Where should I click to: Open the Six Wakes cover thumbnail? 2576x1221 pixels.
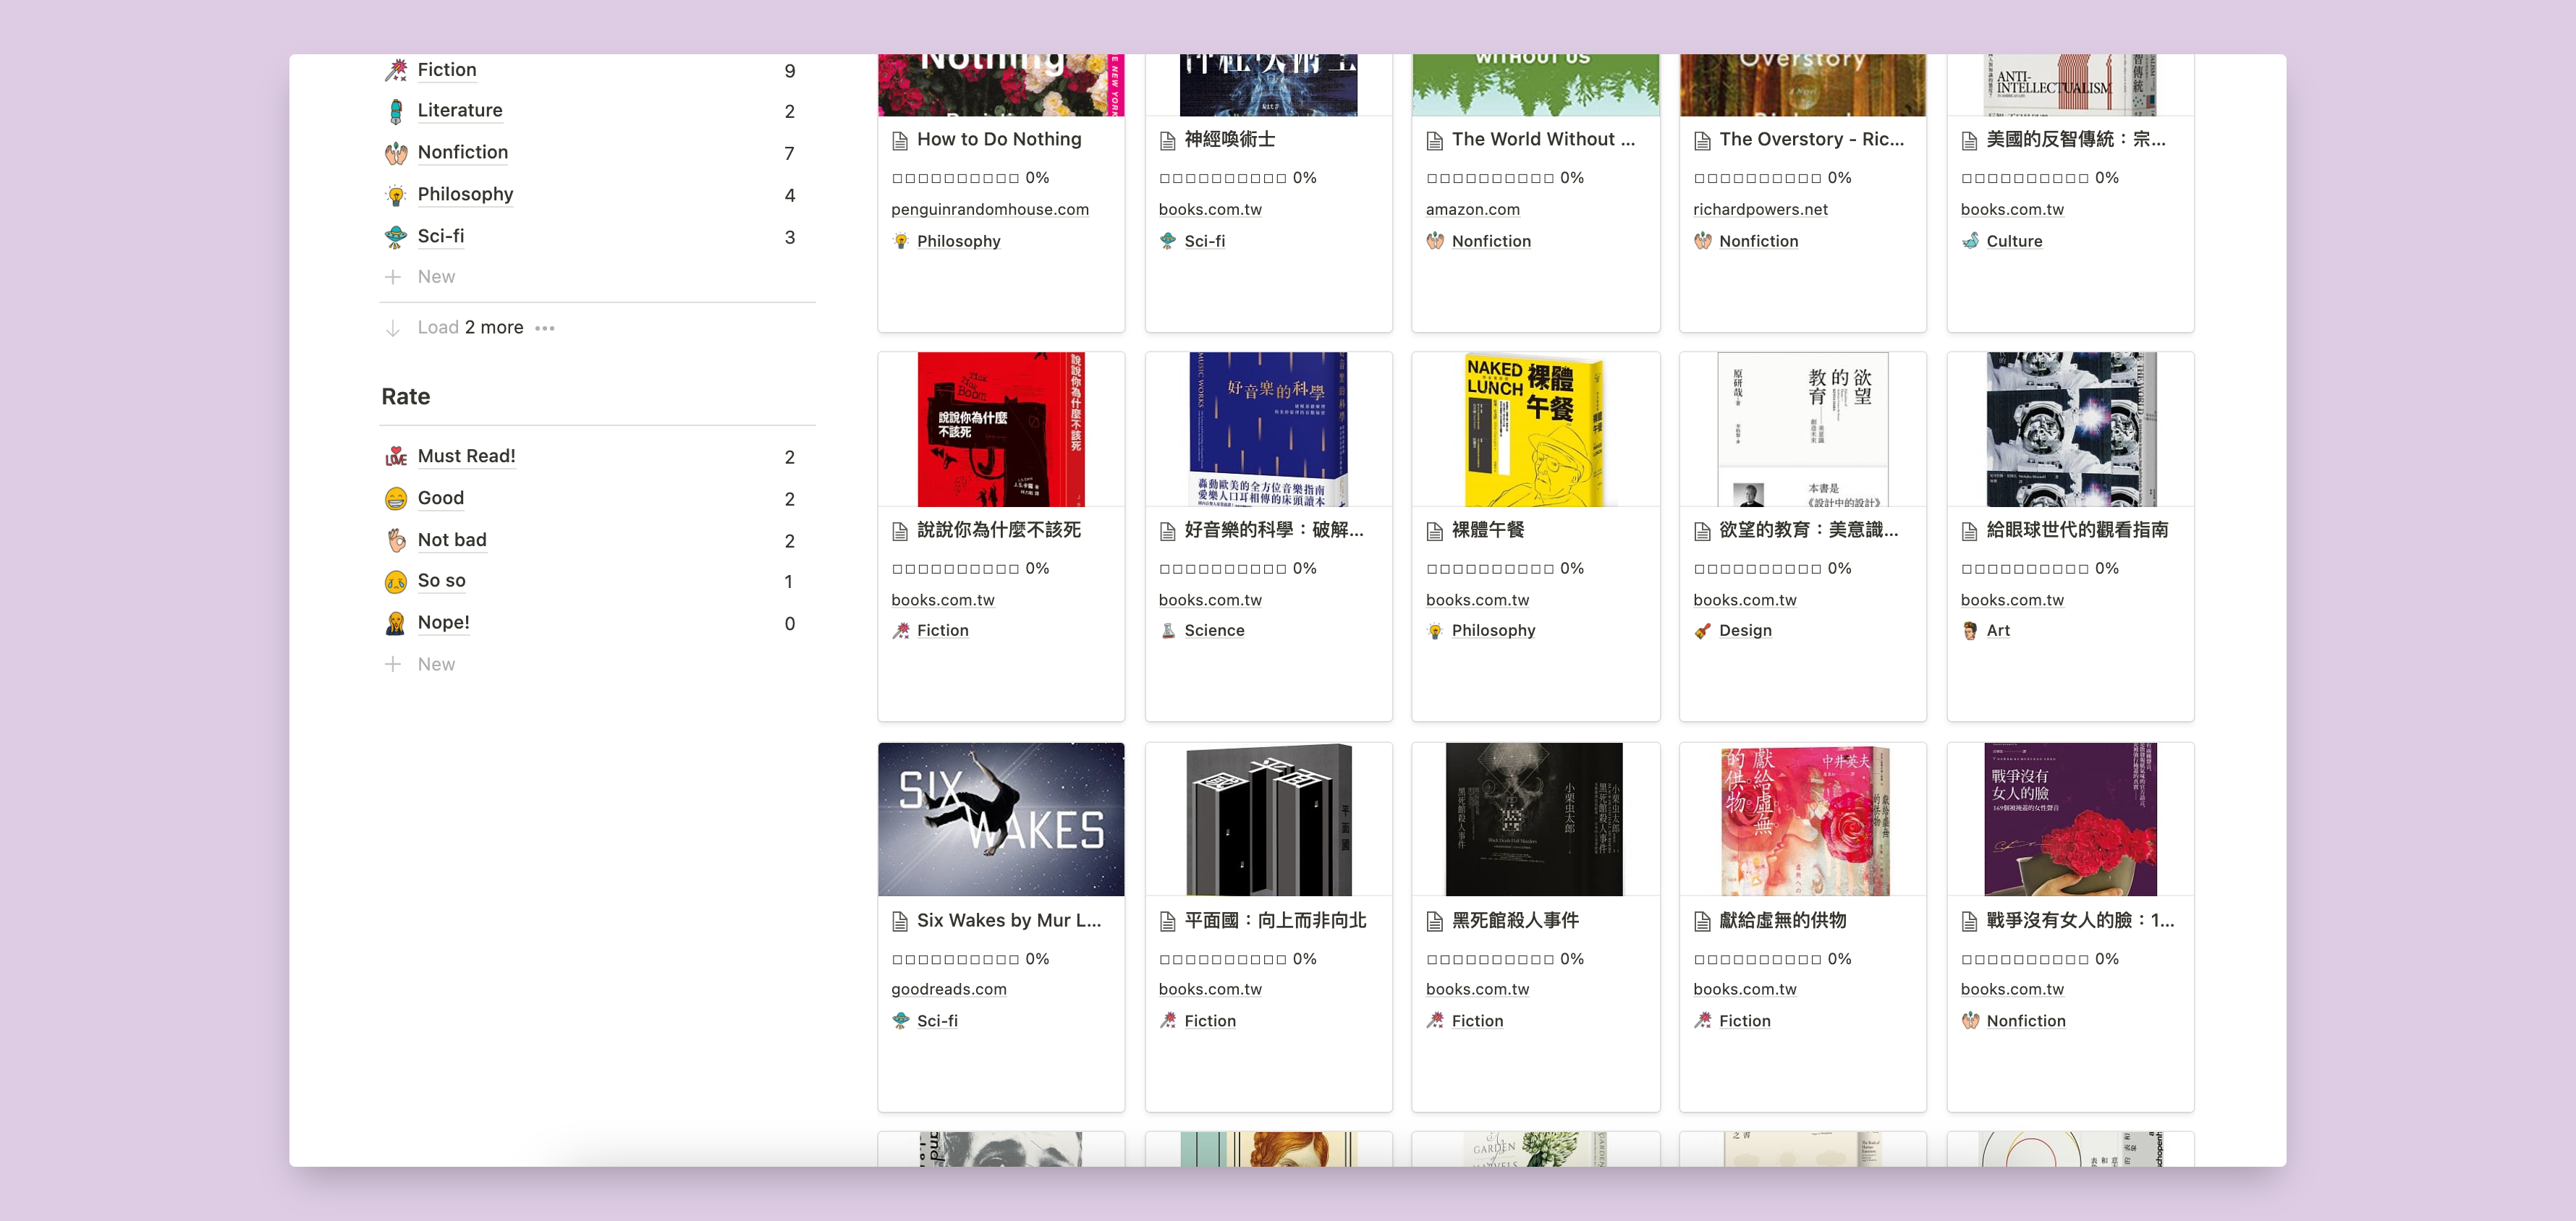point(1000,819)
